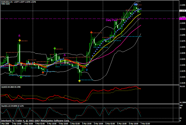Select the 4 Mar 02:00 time label
This screenshot has height=125, width=186.
click(x=40, y=124)
